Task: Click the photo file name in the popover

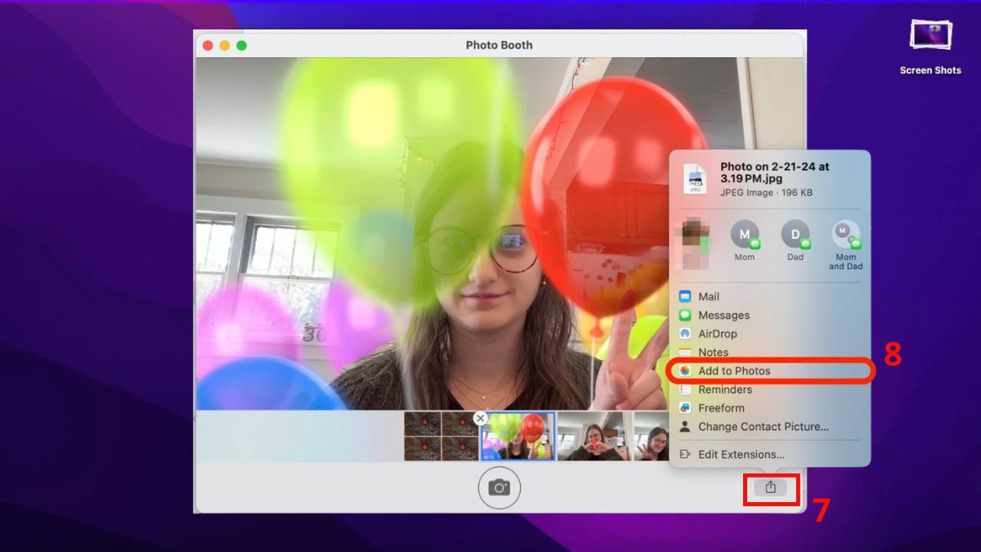Action: (x=774, y=173)
